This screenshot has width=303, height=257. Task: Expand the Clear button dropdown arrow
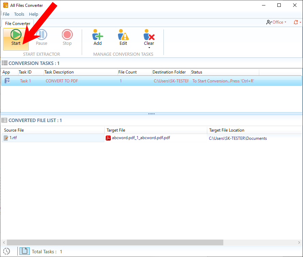tap(149, 48)
